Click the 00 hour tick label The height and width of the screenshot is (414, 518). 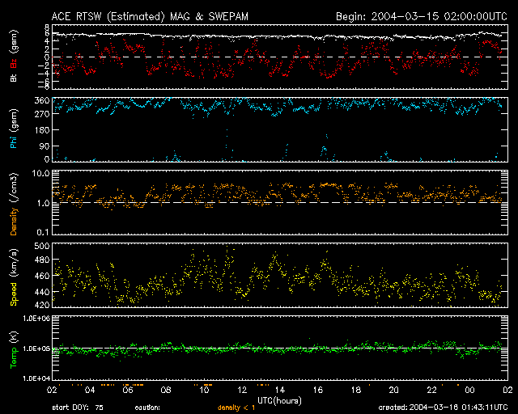tap(469, 391)
